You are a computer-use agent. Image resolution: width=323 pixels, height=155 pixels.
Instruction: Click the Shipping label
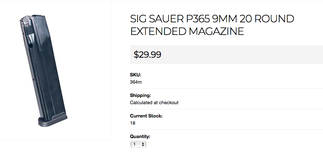tap(140, 96)
